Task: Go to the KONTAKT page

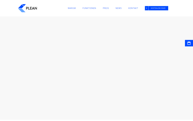Action: coord(133,8)
